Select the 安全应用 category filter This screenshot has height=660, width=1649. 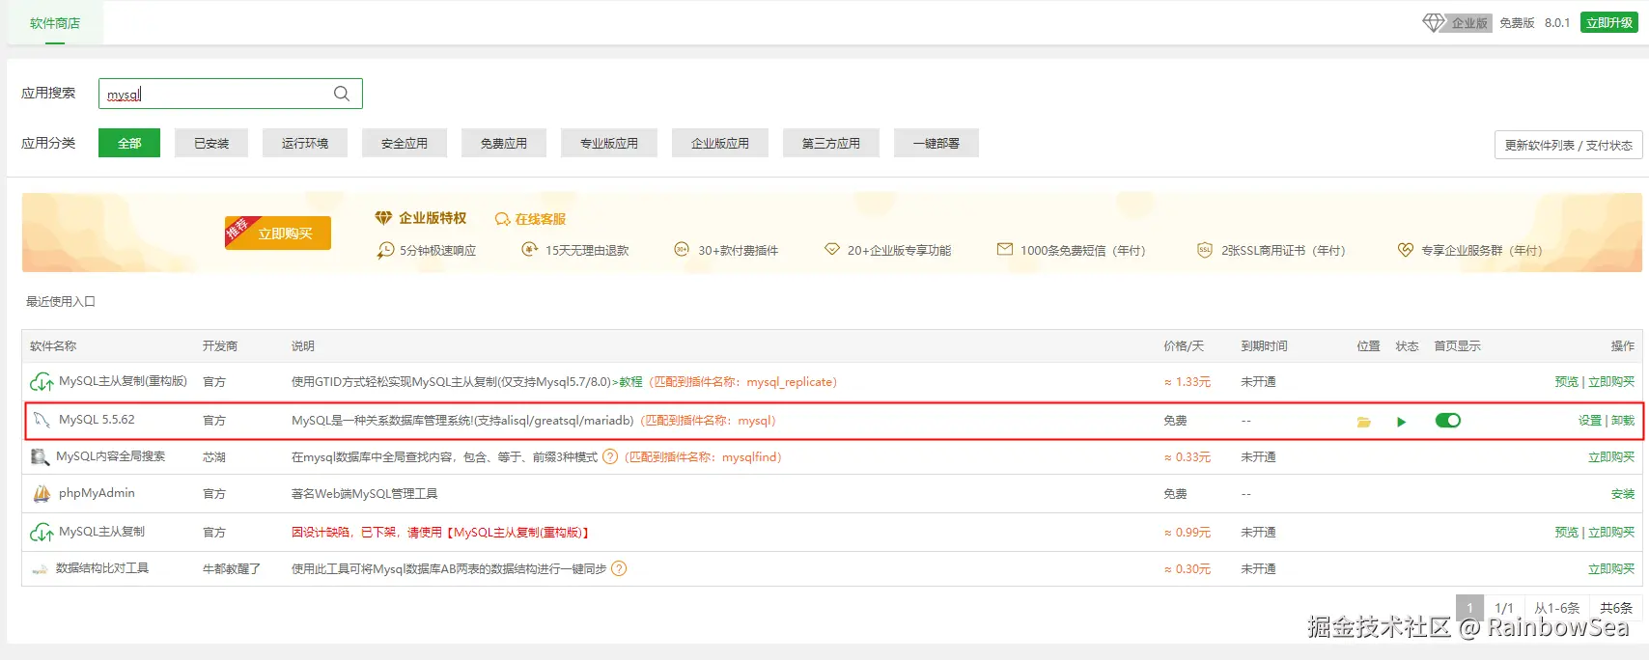pyautogui.click(x=405, y=143)
